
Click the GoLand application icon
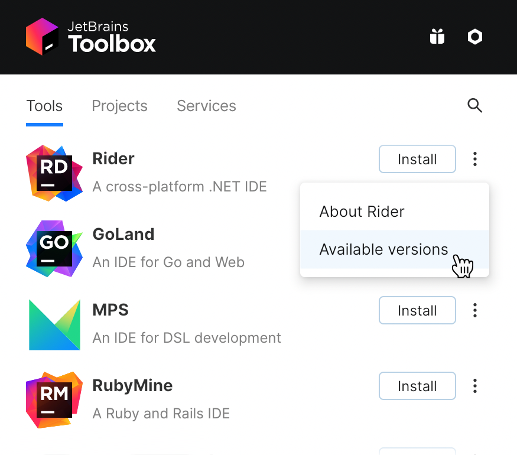(54, 248)
